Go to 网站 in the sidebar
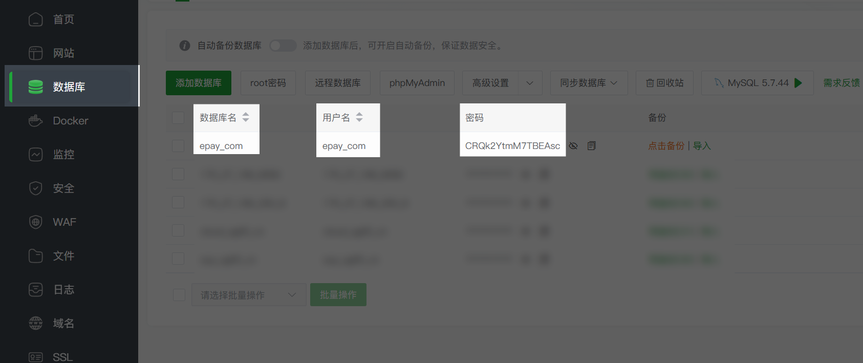Image resolution: width=863 pixels, height=363 pixels. click(63, 53)
